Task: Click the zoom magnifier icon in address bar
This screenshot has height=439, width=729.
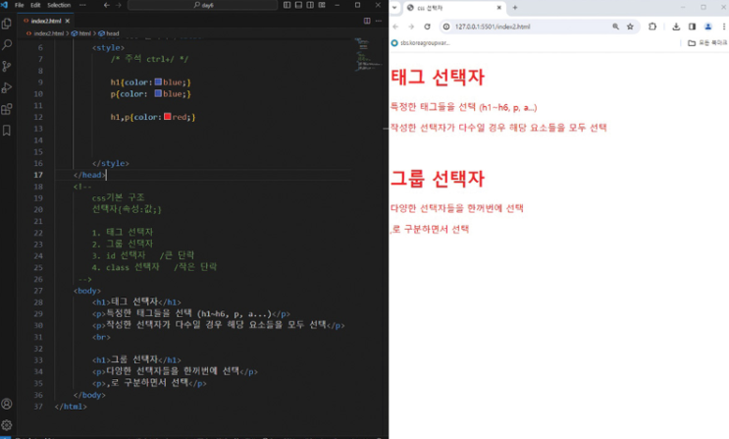Action: pos(615,27)
